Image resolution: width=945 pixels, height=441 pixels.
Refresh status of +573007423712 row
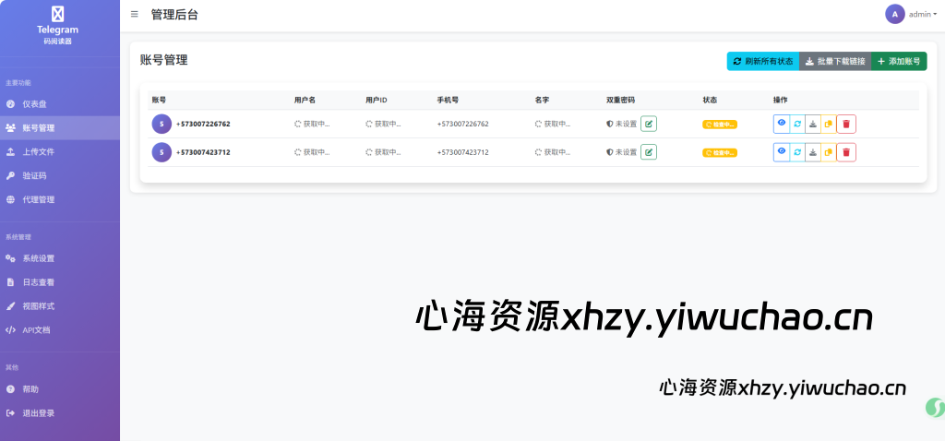coord(797,152)
